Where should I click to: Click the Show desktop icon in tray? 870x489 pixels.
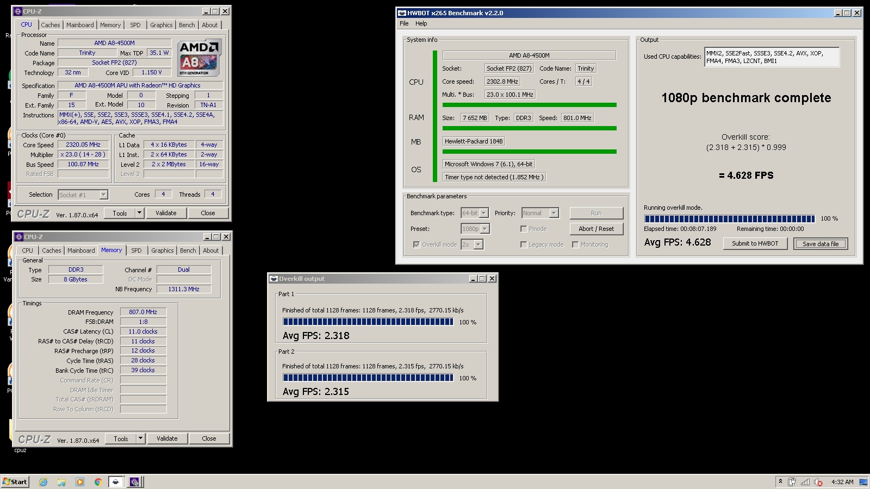point(863,482)
